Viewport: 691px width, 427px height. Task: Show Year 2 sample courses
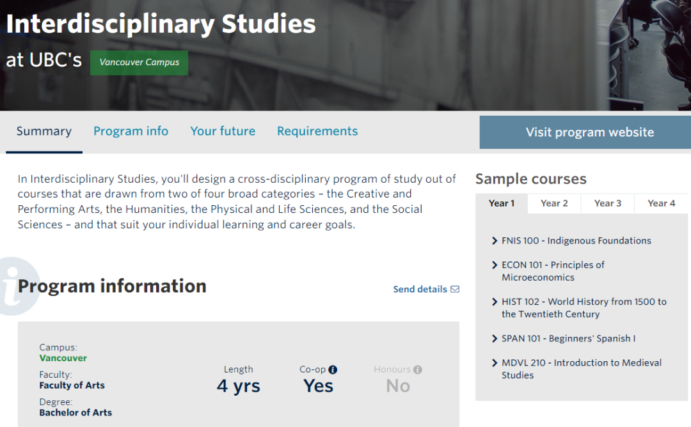pos(554,203)
